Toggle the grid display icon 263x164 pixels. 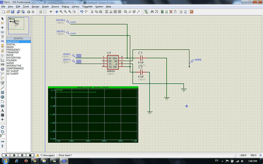coord(45,12)
